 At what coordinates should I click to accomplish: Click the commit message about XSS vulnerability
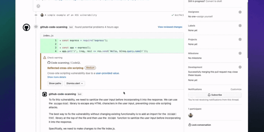pyautogui.click(x=71, y=15)
